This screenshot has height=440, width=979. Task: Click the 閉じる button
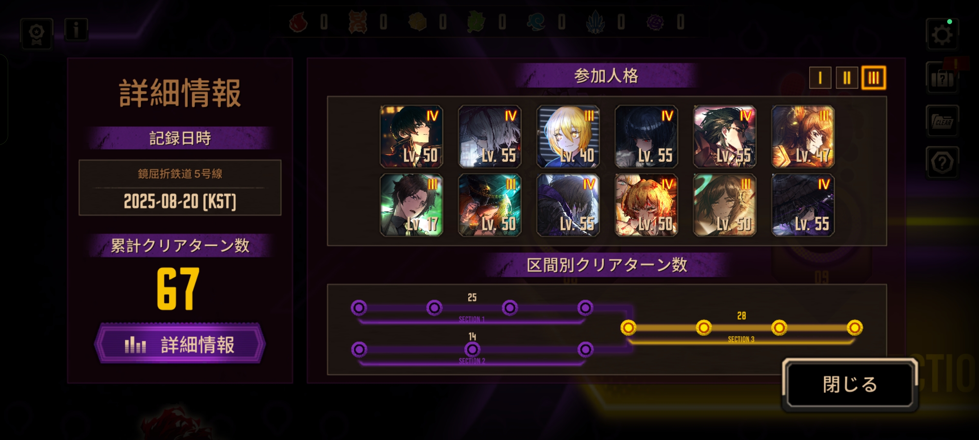(x=850, y=385)
